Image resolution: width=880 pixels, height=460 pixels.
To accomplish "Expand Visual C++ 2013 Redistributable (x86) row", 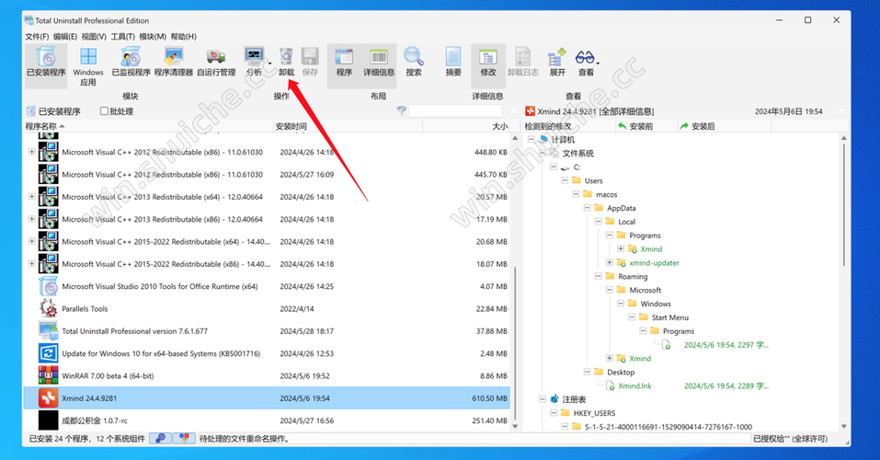I will click(x=32, y=219).
